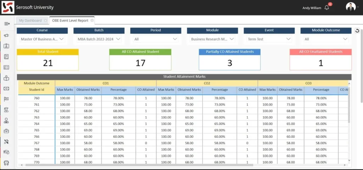Click the All CO Attained Student card
The width and height of the screenshot is (363, 170).
[140, 59]
